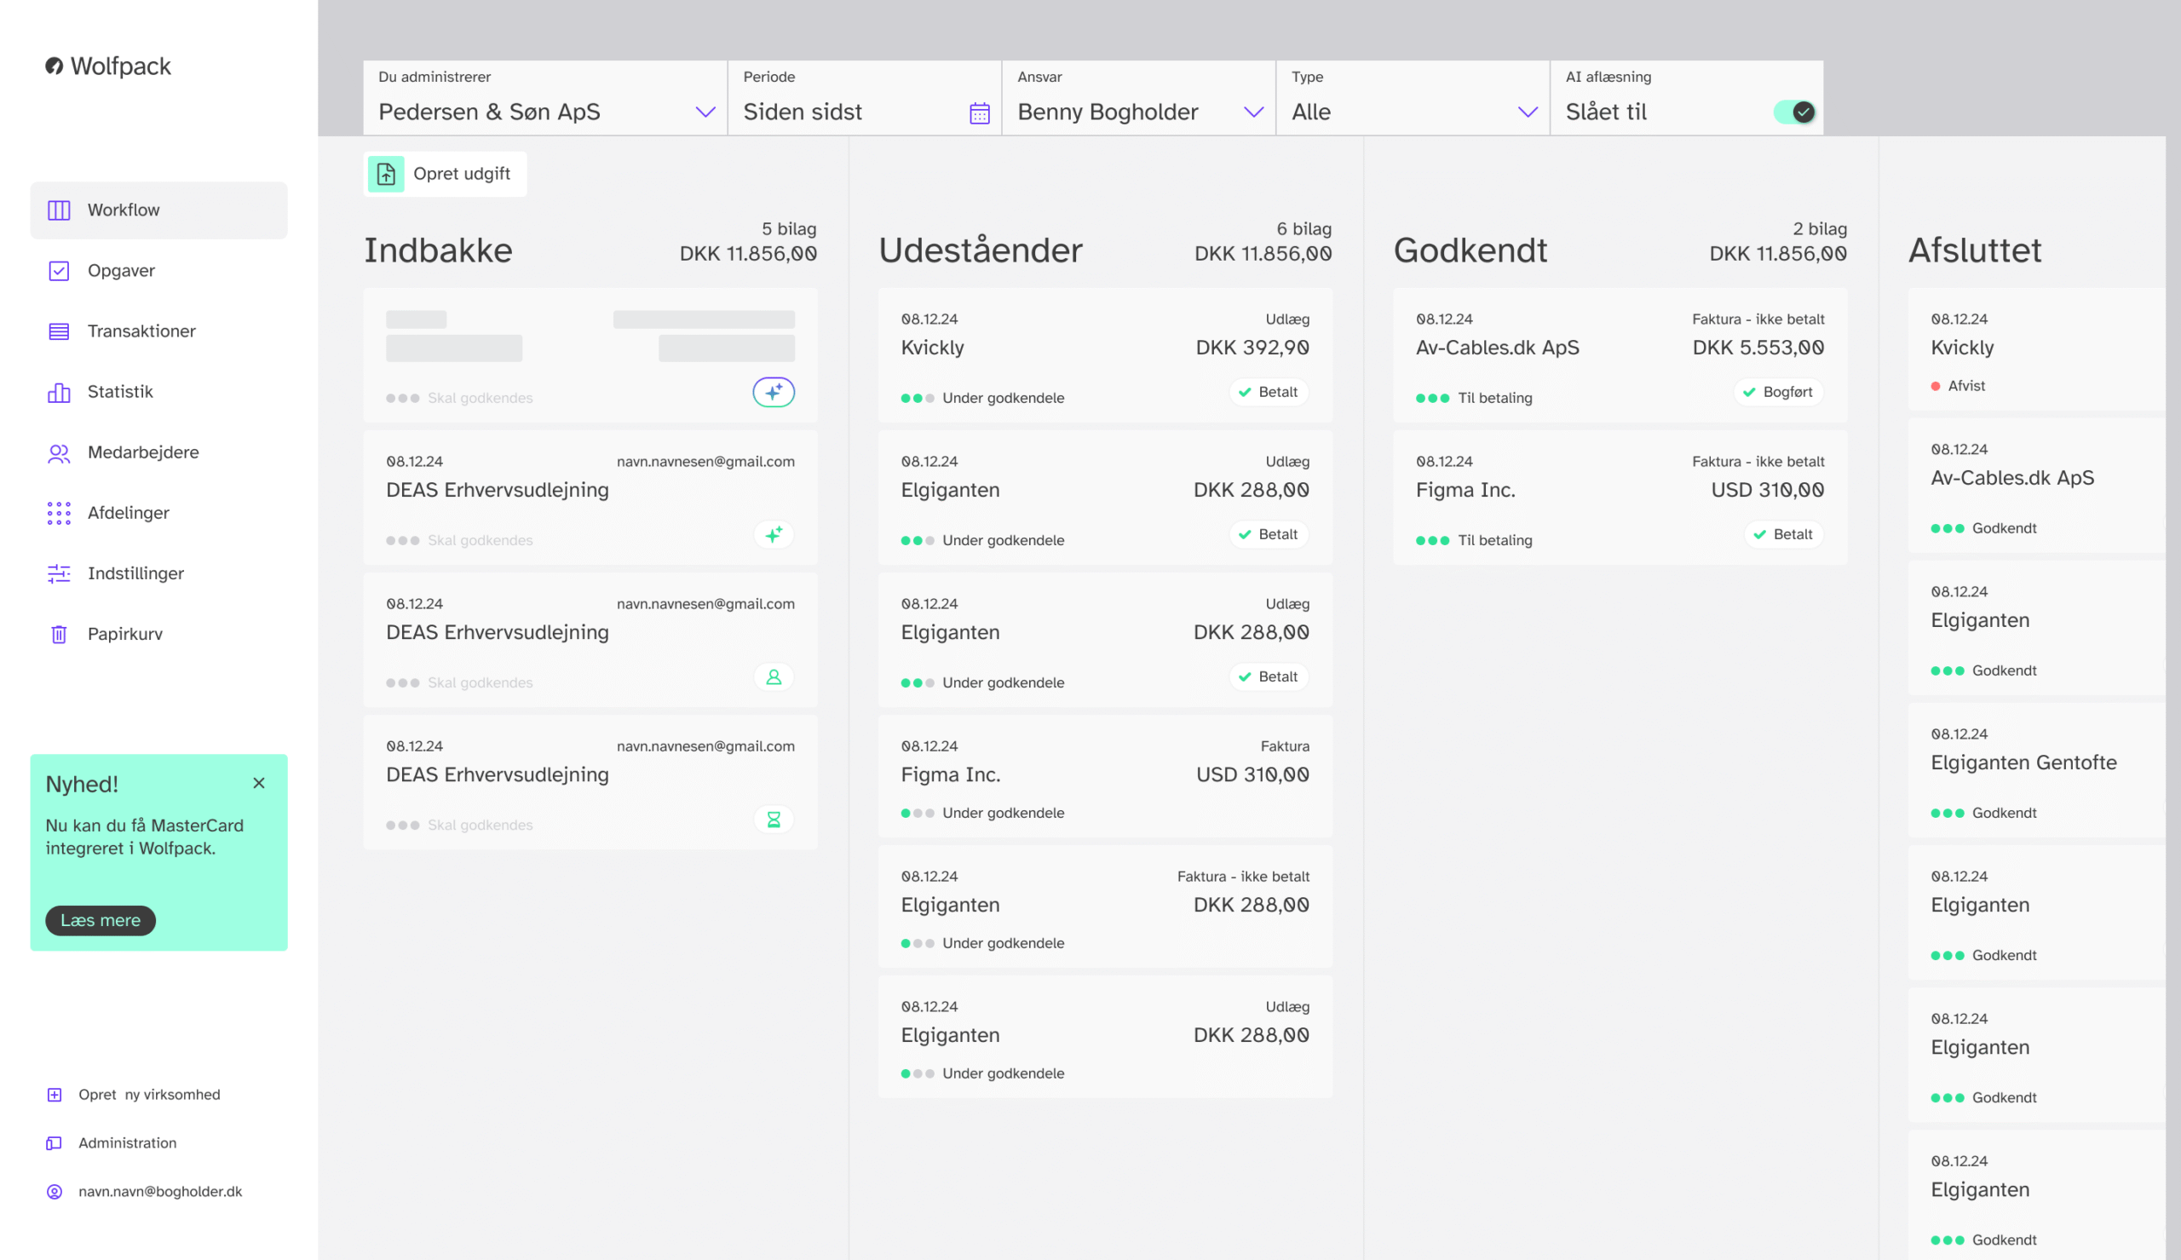
Task: Toggle the AI aflæsning switch
Action: click(1794, 112)
